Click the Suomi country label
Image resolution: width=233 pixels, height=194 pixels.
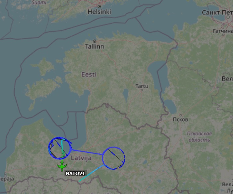pyautogui.click(x=39, y=2)
